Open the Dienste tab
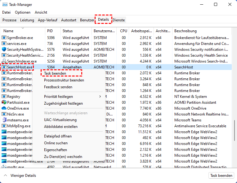The width and height of the screenshot is (237, 183). click(x=119, y=20)
